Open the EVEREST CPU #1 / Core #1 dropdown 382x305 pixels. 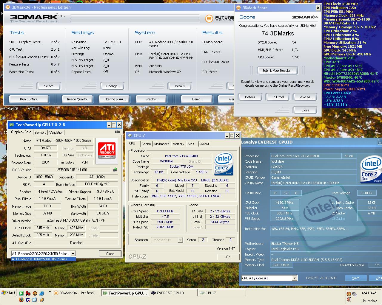click(x=295, y=278)
